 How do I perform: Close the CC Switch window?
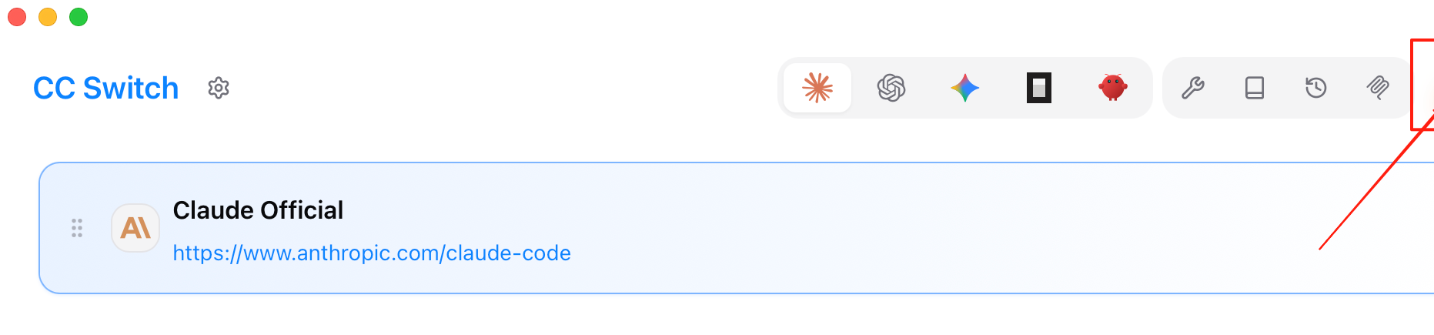(17, 17)
